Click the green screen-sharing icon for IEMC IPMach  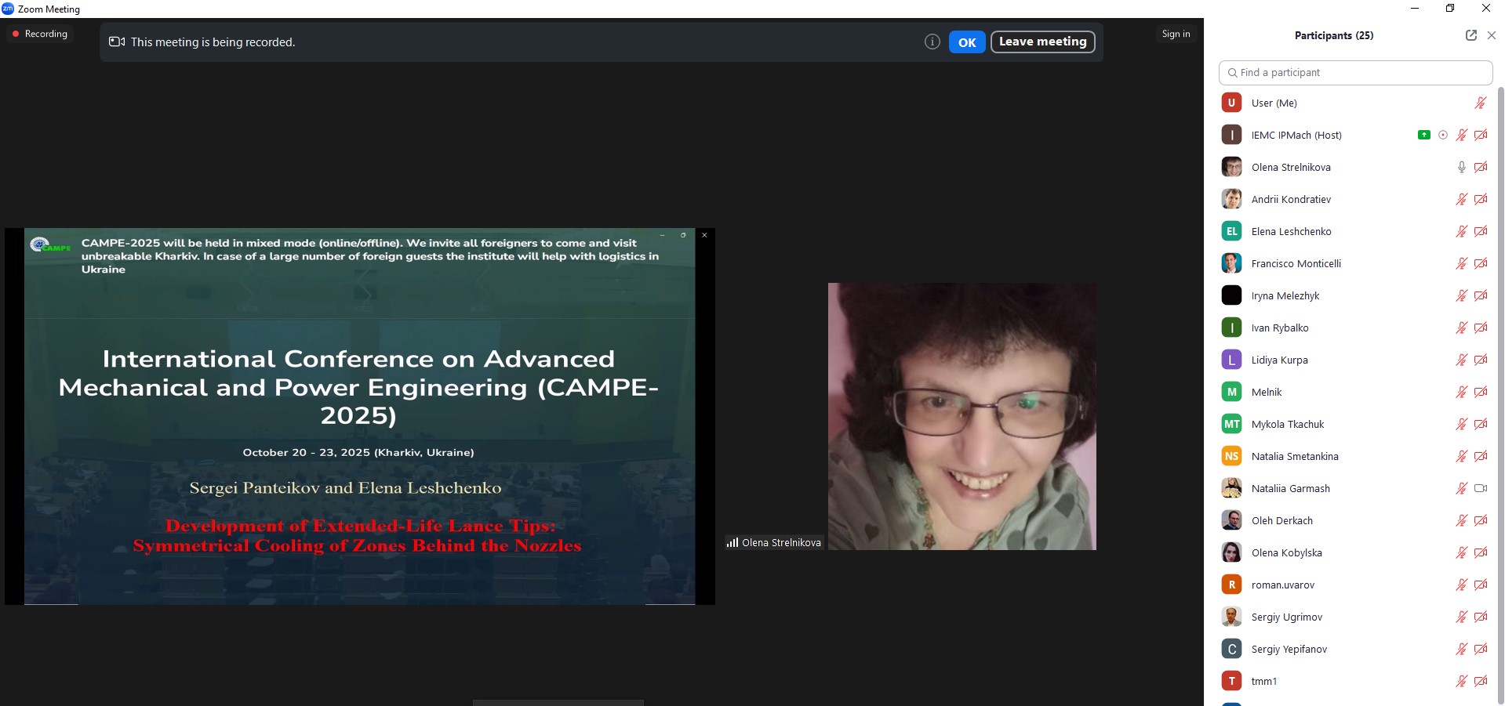[1423, 135]
